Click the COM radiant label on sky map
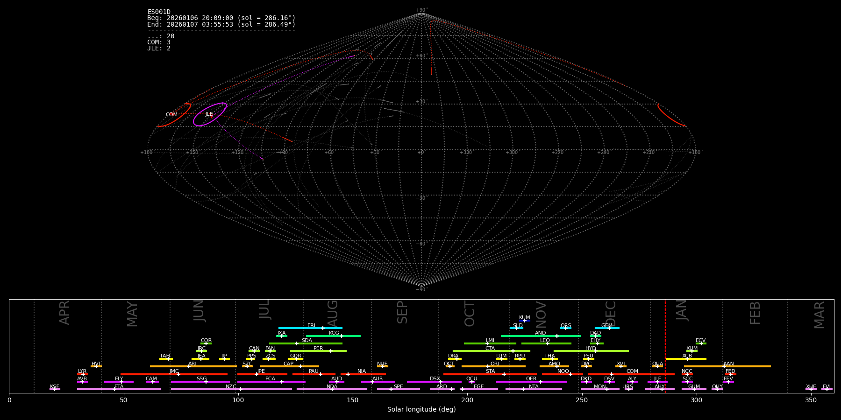This screenshot has height=420, width=841. tap(171, 115)
